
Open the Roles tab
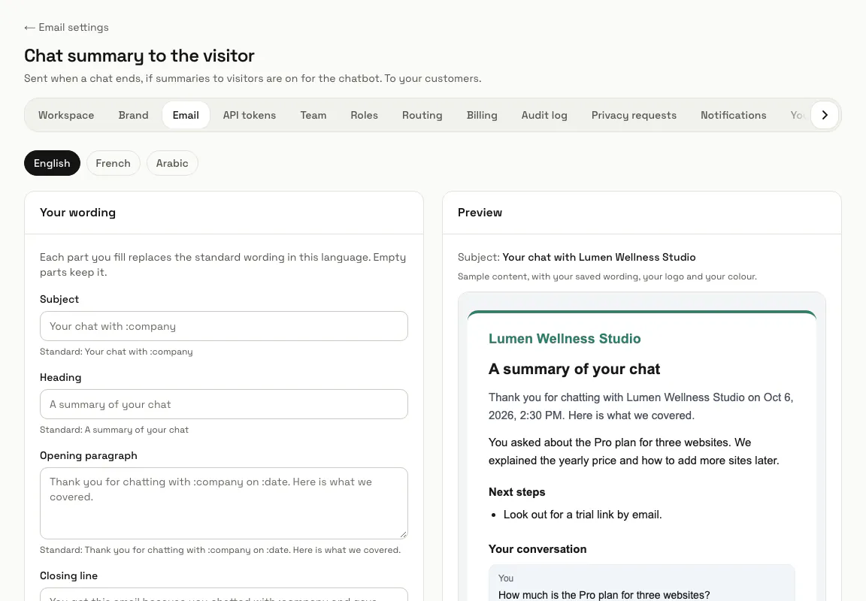[x=364, y=115]
